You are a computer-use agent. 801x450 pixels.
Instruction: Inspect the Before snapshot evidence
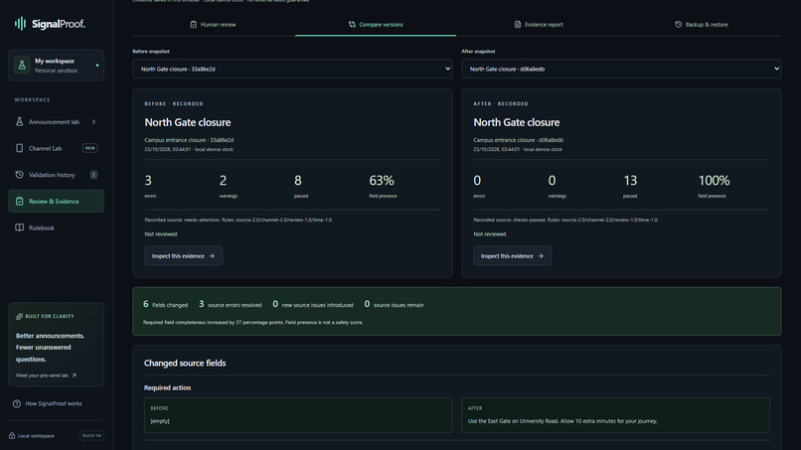pos(184,256)
